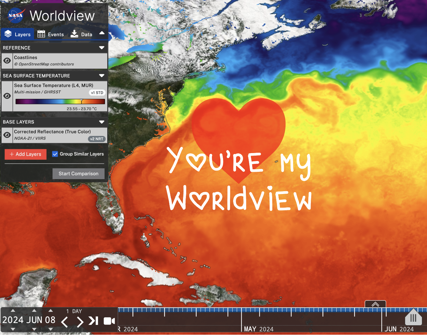Viewport: 427px width, 336px height.
Task: Click the sea surface temperature color bar
Action: coord(60,102)
